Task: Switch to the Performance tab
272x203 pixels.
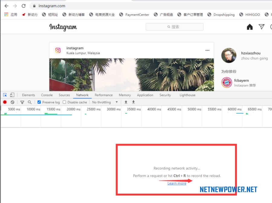Action: pyautogui.click(x=104, y=95)
